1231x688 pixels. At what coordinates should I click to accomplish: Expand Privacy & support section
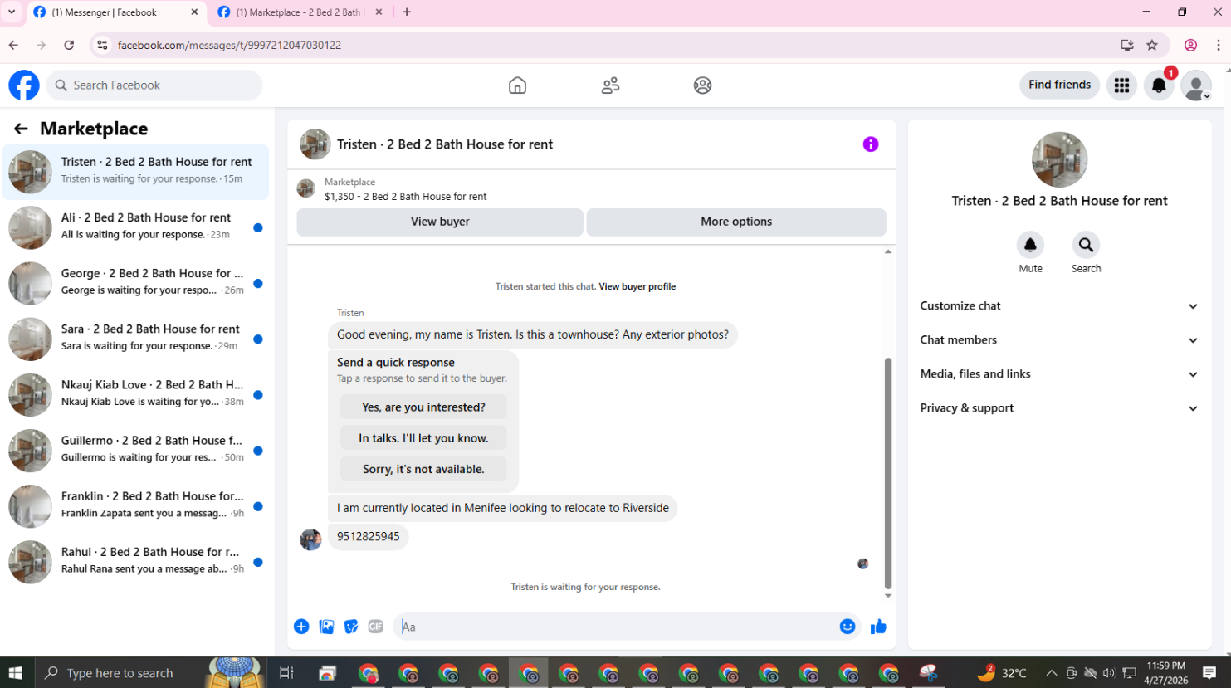(1059, 408)
